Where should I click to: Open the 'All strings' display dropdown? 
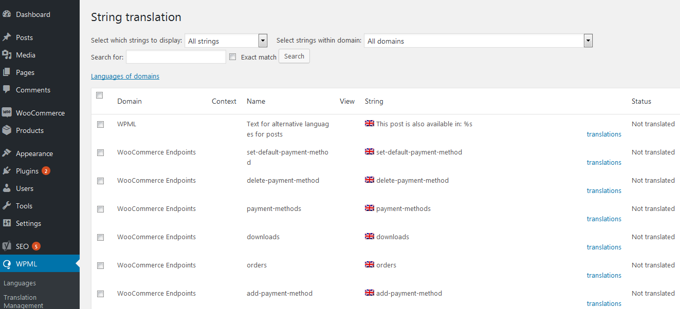tap(226, 41)
